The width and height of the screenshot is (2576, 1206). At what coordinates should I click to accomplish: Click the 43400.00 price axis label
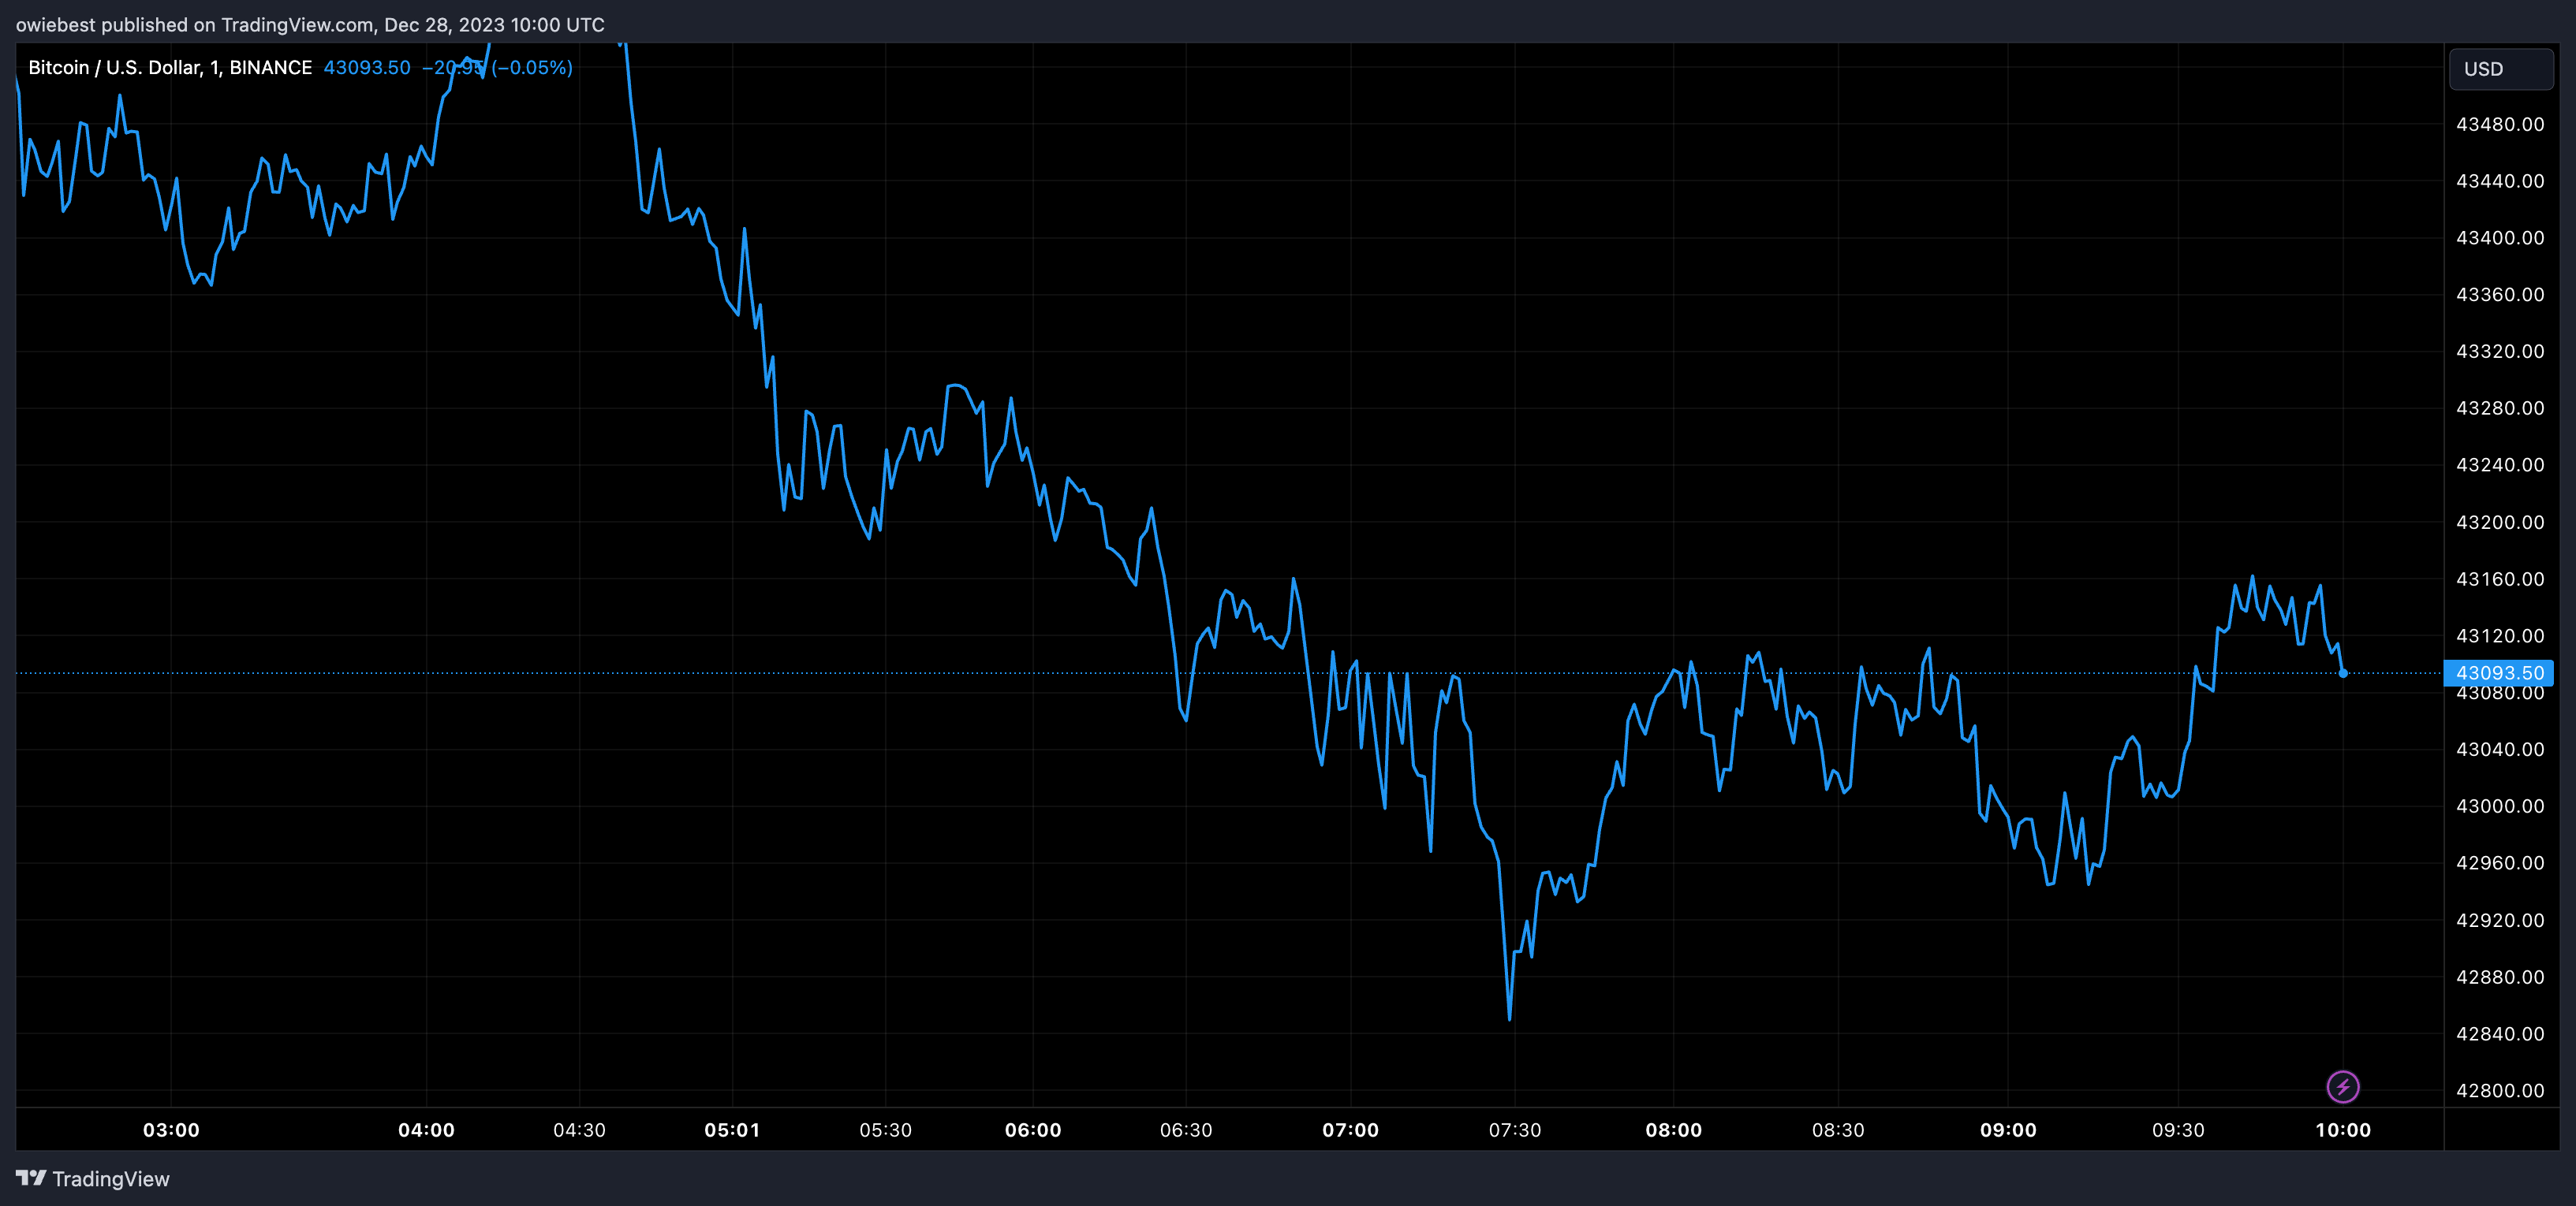point(2500,238)
